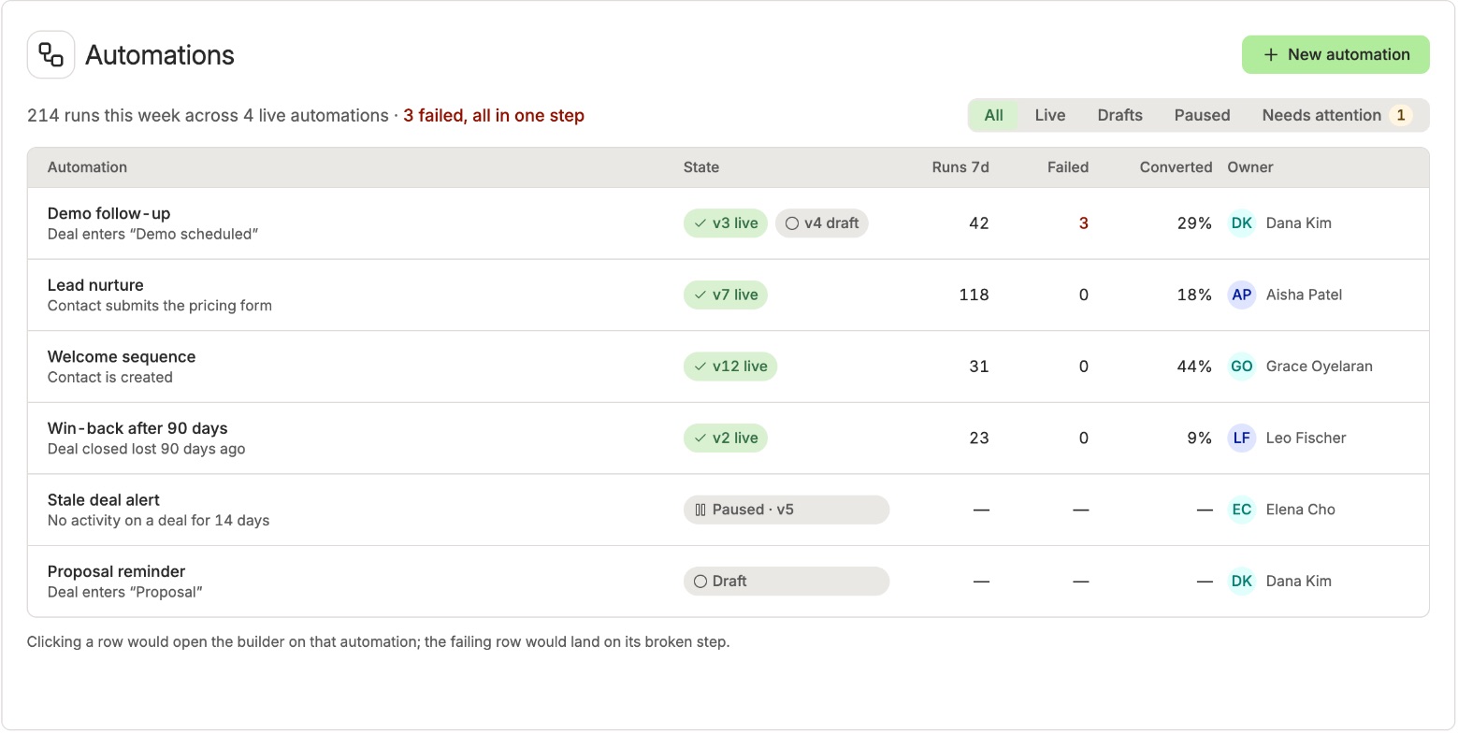Image resolution: width=1458 pixels, height=733 pixels.
Task: Click the Failed column header
Action: (1068, 167)
